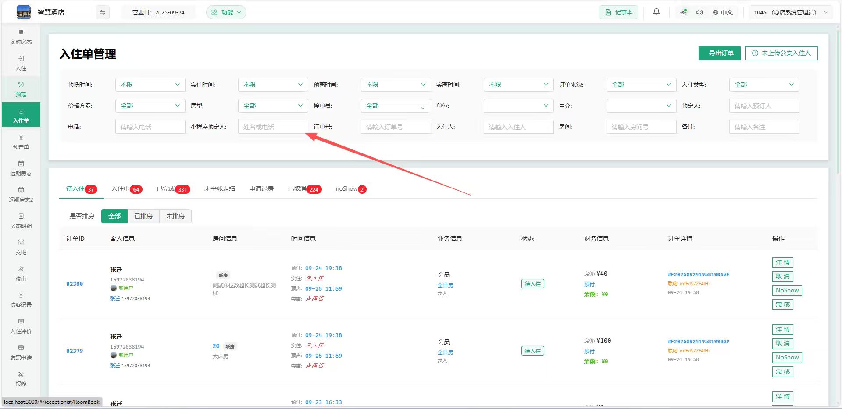Image resolution: width=842 pixels, height=409 pixels.
Task: Open 访客记录 in the sidebar
Action: 21,300
